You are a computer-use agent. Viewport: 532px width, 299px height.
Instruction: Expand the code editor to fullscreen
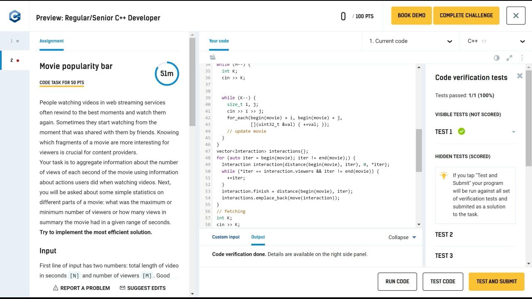[509, 58]
